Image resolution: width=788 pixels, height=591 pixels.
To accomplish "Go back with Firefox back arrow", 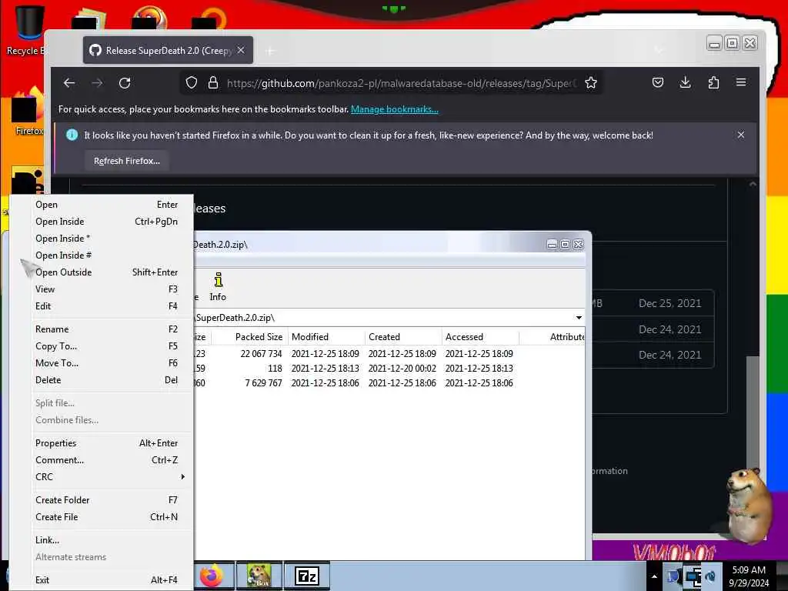I will click(x=69, y=83).
